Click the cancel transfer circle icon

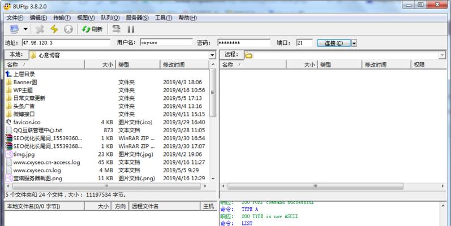click(68, 29)
